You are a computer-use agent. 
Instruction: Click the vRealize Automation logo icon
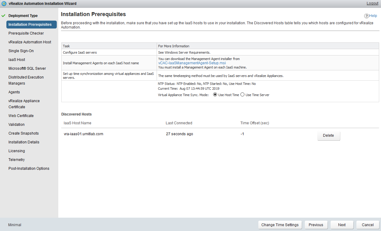pos(4,4)
